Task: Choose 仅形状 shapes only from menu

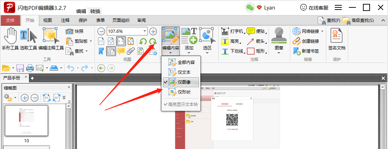Action: (x=181, y=92)
